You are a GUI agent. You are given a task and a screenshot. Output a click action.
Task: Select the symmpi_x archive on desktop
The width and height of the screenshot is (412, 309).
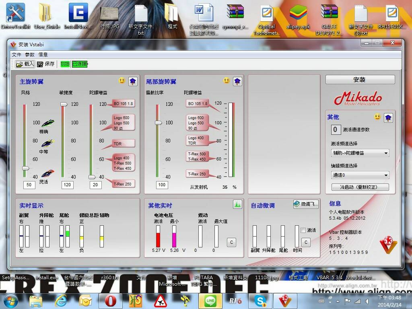click(235, 16)
